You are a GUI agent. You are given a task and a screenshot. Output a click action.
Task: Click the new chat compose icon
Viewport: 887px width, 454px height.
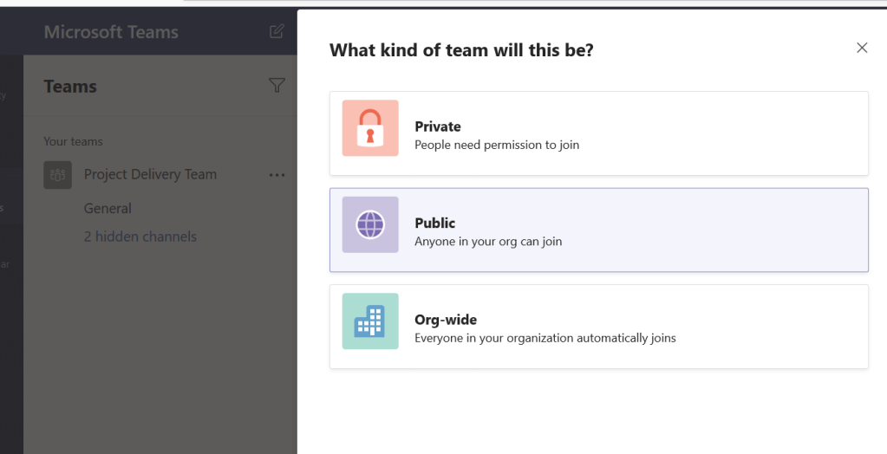point(277,32)
